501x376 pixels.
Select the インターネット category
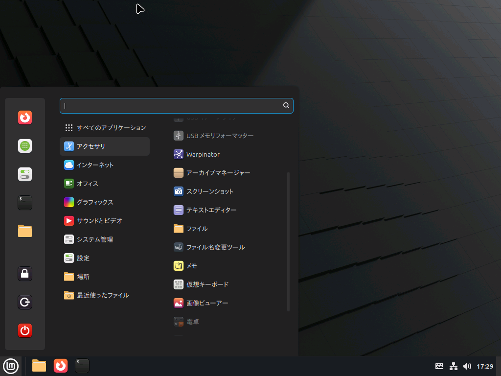click(x=95, y=165)
